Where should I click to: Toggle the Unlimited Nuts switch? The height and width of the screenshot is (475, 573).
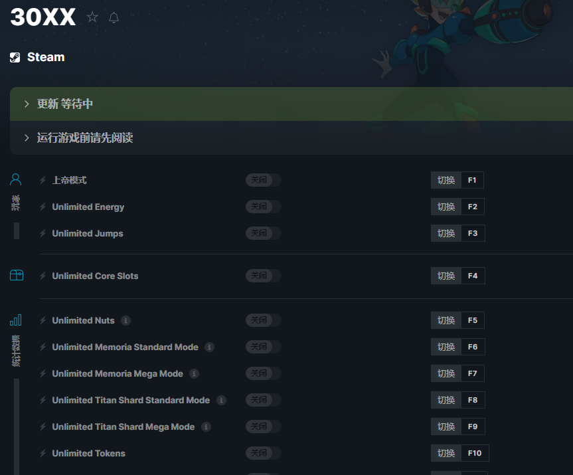tap(263, 320)
